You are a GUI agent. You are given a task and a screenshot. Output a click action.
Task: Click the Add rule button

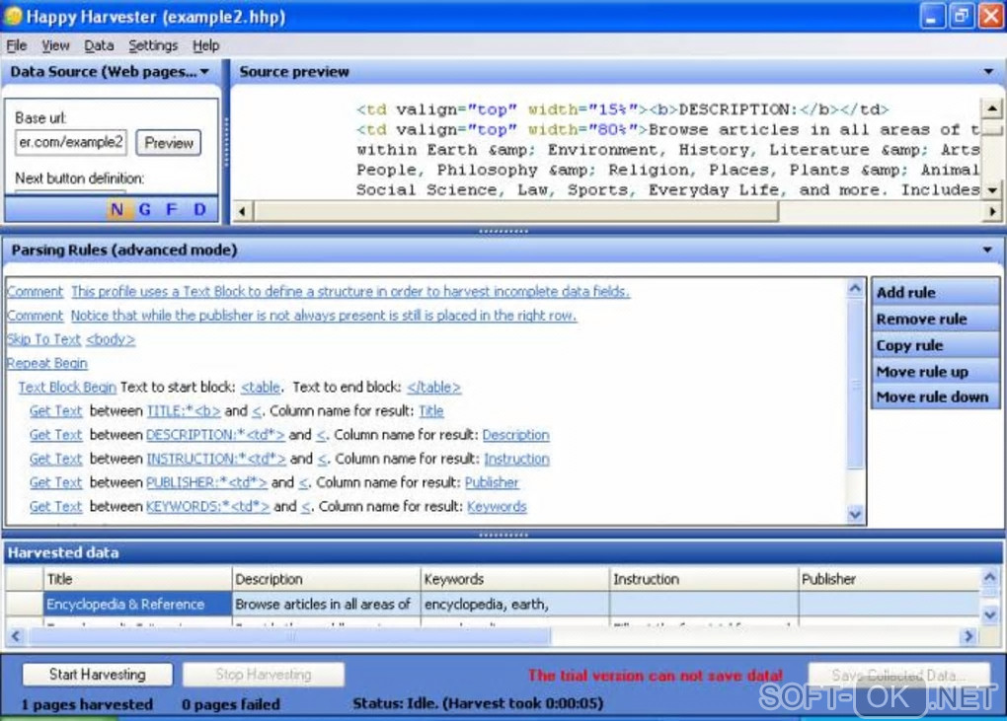point(934,292)
